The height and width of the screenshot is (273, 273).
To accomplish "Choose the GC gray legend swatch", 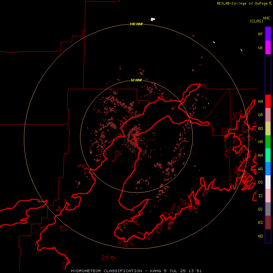I will click(x=268, y=209).
